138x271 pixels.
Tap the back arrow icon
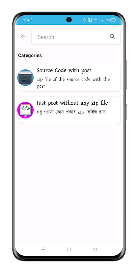(23, 37)
